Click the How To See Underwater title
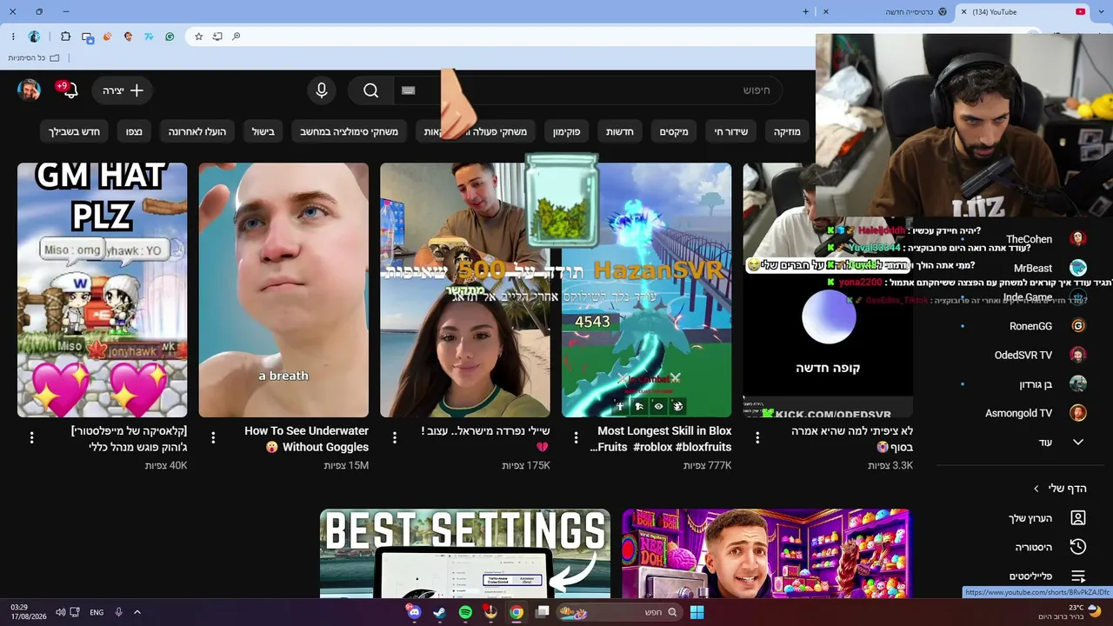Screen dimensions: 1113x626 [x=306, y=439]
